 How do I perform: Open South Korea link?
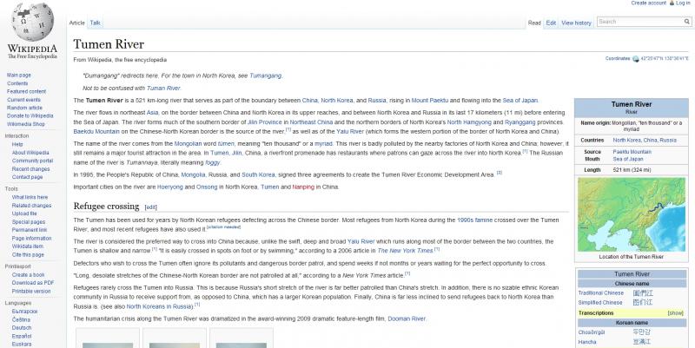(x=258, y=175)
